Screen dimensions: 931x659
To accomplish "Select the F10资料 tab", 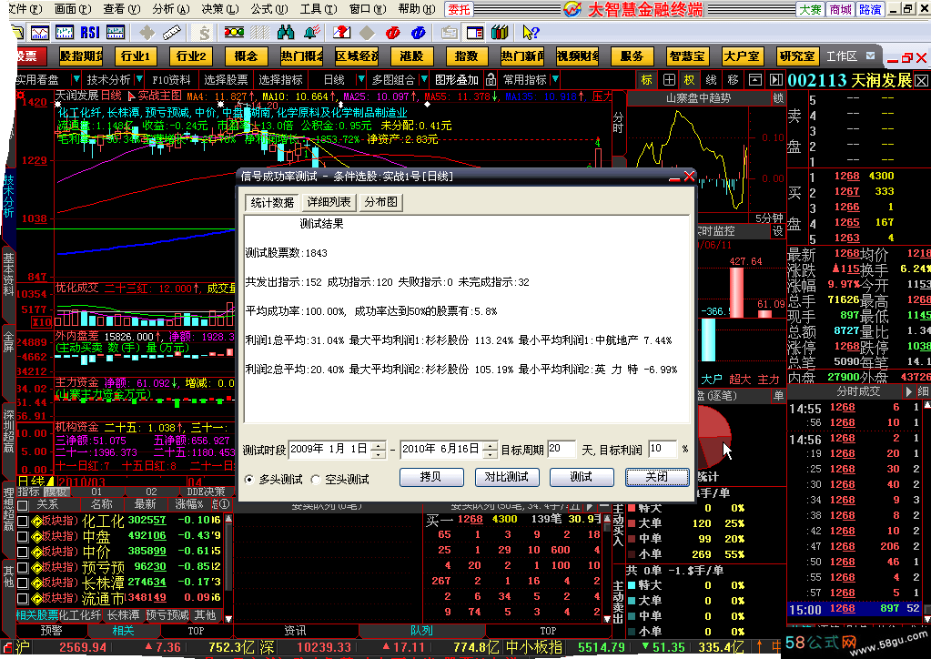I will tap(171, 79).
